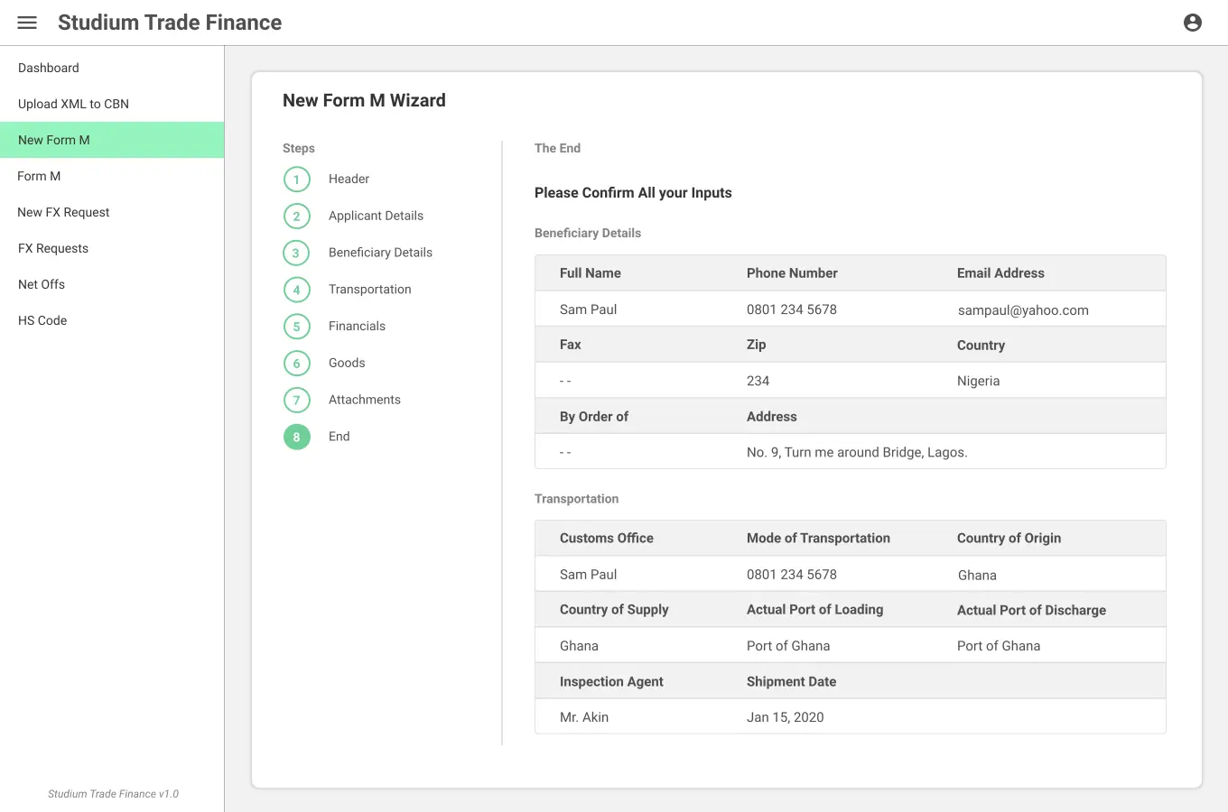This screenshot has width=1228, height=812.
Task: Click the Email Address column header
Action: tap(1000, 272)
